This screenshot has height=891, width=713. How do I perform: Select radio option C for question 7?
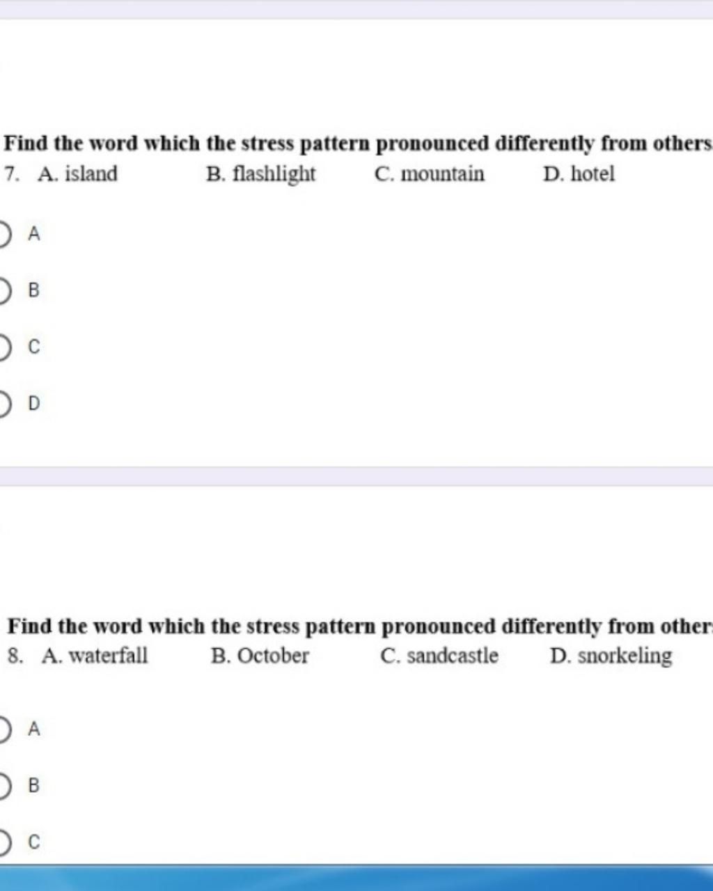pos(4,347)
